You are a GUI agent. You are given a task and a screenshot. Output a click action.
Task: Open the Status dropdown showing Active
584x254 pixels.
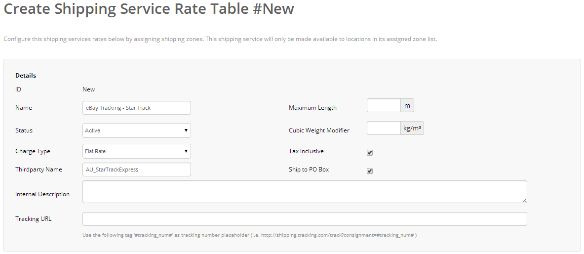pos(136,130)
